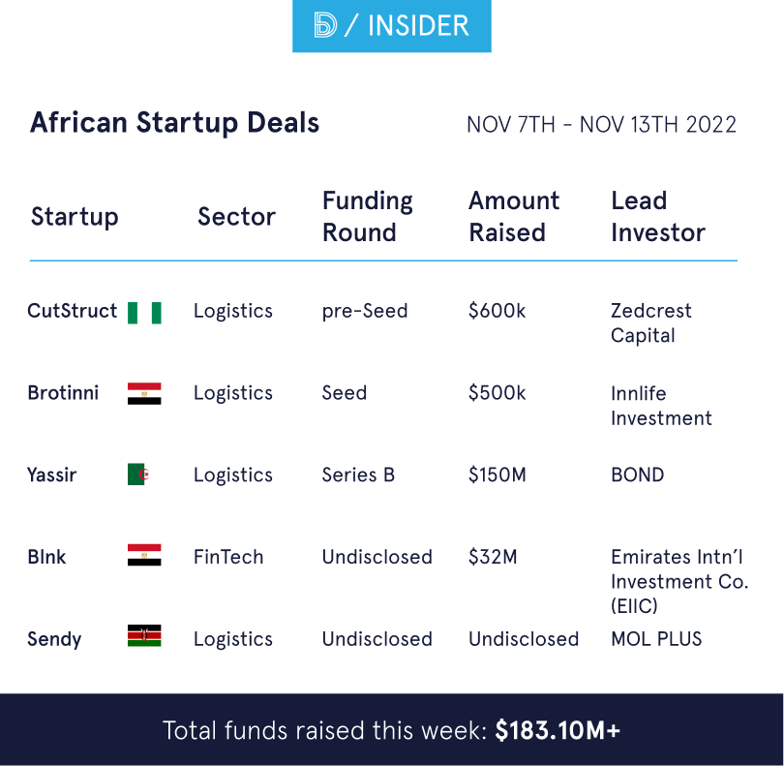Click the Amount Raised column header

(x=514, y=217)
